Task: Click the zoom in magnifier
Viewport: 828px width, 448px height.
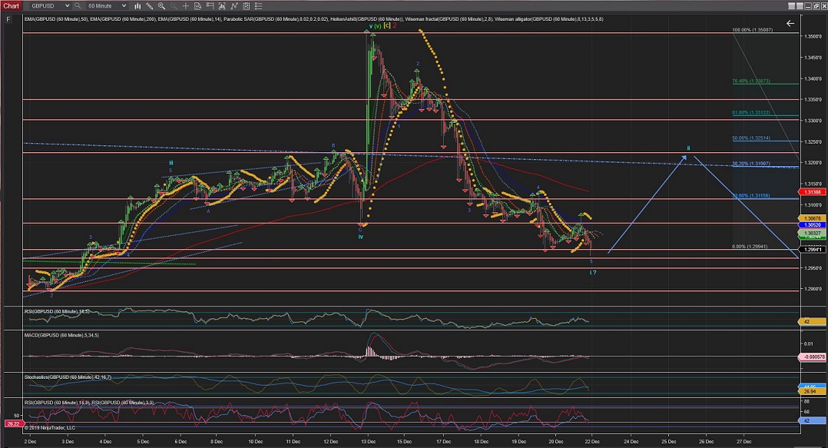Action: coord(161,6)
